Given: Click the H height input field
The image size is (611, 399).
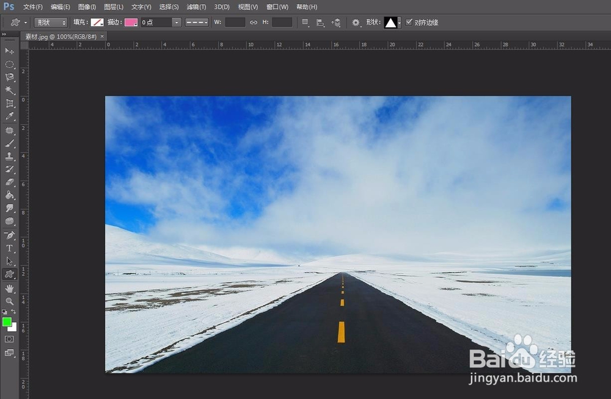Looking at the screenshot, I should point(282,23).
